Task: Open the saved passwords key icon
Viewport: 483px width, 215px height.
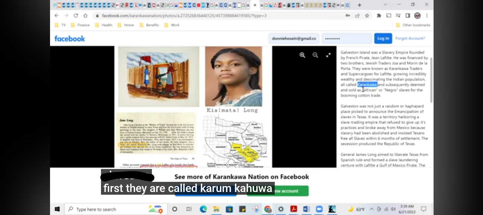Action: tap(348, 16)
